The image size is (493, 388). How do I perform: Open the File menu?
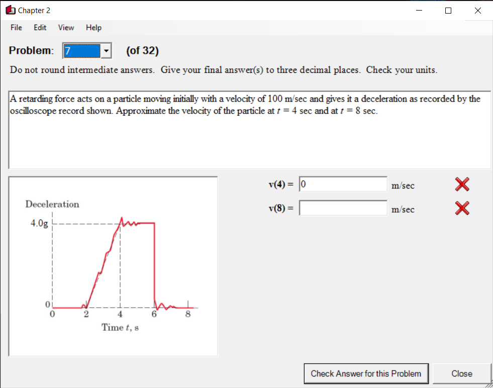pos(16,28)
